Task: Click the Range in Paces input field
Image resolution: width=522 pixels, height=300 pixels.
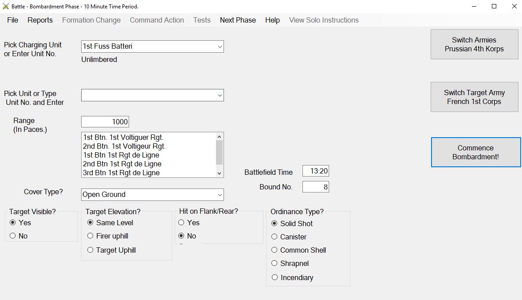Action: [x=105, y=122]
